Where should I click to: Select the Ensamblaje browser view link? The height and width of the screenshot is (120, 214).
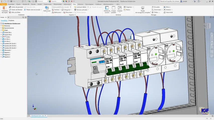pos(4,20)
